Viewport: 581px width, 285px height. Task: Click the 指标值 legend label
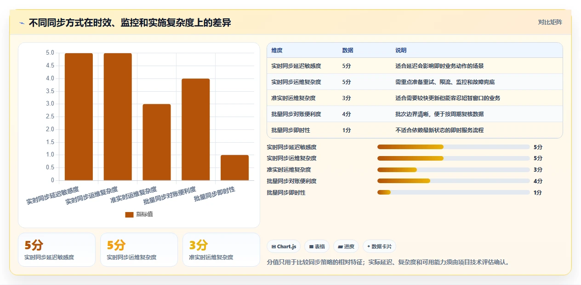pos(144,214)
